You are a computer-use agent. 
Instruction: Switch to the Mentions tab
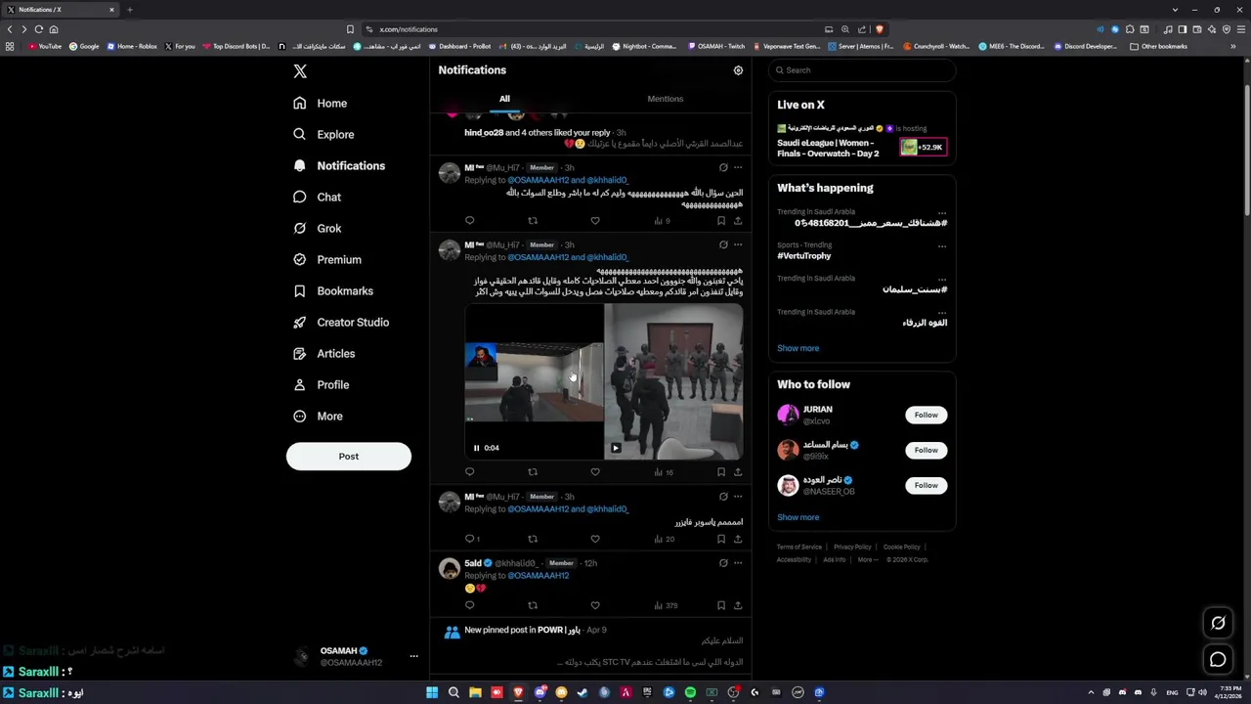pos(666,99)
